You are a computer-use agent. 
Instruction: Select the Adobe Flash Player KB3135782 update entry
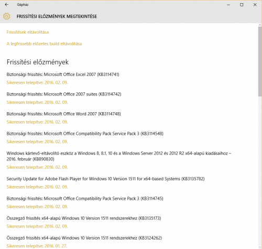105,179
